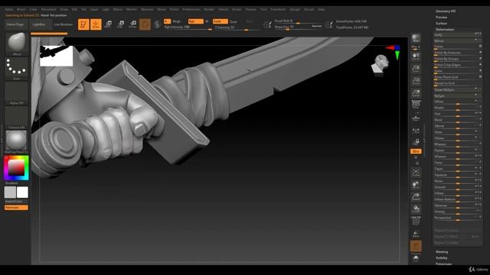
Task: Open the Texture Off selector
Action: 17,117
